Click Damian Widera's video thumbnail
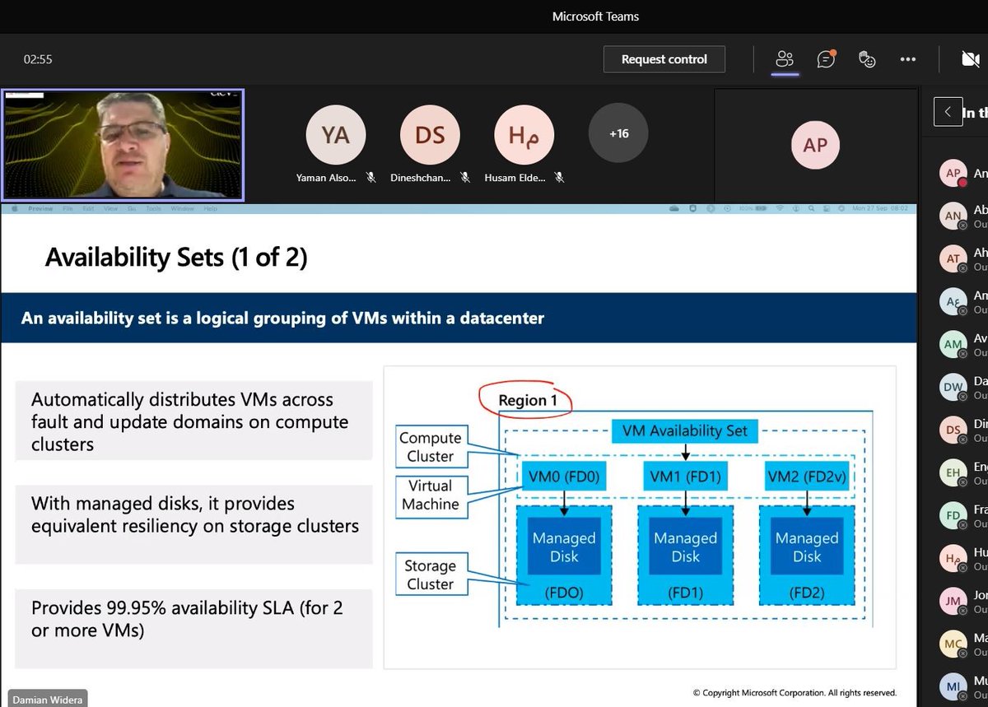This screenshot has height=707, width=988. point(123,145)
